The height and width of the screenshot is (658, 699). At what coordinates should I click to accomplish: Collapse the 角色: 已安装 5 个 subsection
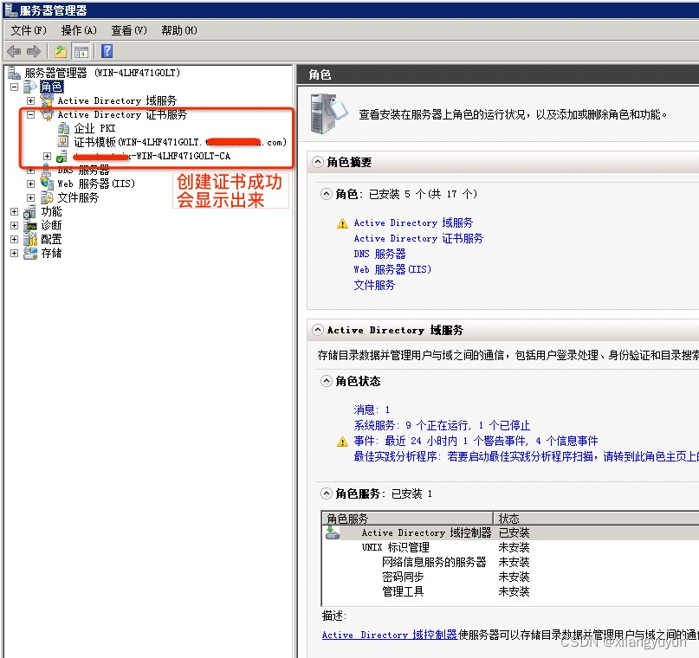coord(327,194)
